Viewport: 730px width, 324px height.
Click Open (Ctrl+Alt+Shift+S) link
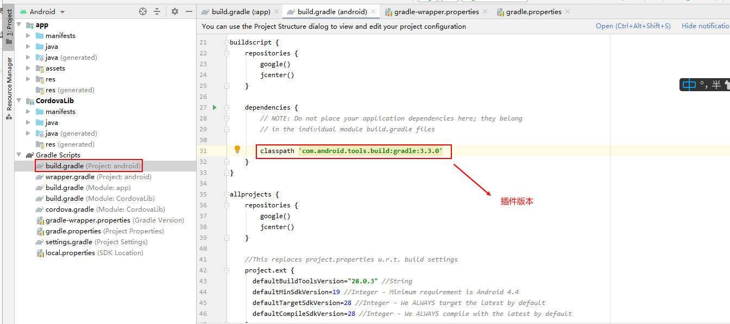tap(633, 26)
